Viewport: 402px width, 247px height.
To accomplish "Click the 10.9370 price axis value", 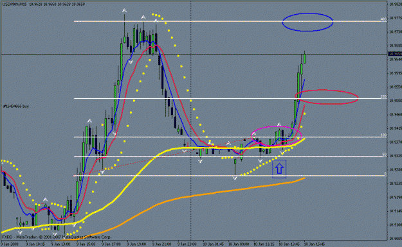I will (396, 142).
